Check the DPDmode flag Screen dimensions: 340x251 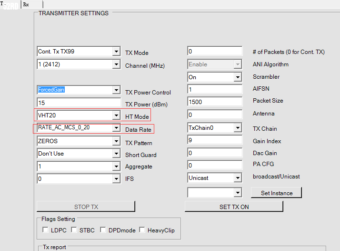coord(103,230)
